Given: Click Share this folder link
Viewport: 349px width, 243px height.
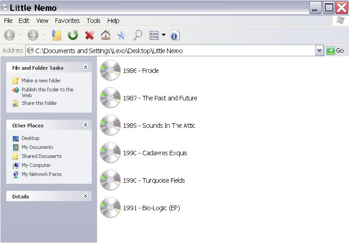Looking at the screenshot, I should (x=39, y=103).
